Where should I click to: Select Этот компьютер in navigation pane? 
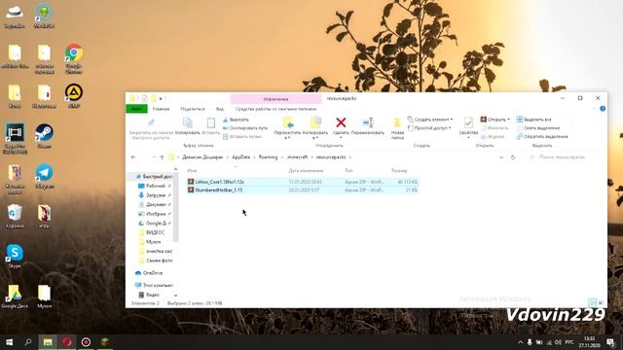pyautogui.click(x=154, y=285)
